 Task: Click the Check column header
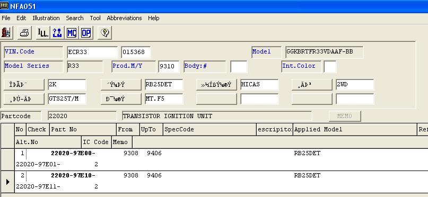[38, 129]
